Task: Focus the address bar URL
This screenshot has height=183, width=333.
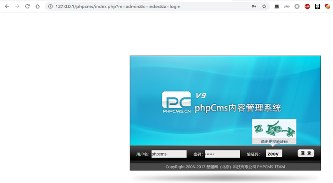Action: [x=118, y=7]
